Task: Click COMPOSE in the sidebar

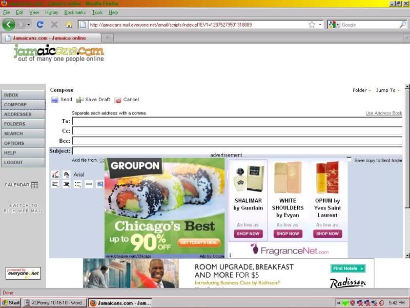Action: pyautogui.click(x=23, y=105)
